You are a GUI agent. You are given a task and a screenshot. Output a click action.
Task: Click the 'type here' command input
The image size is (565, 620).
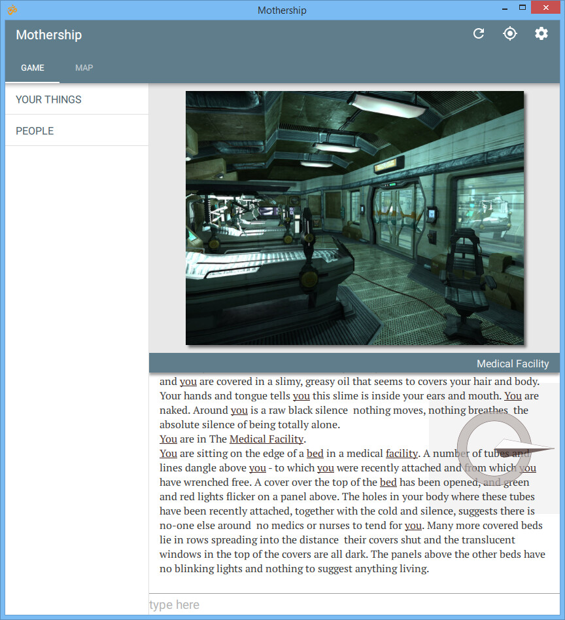click(354, 604)
